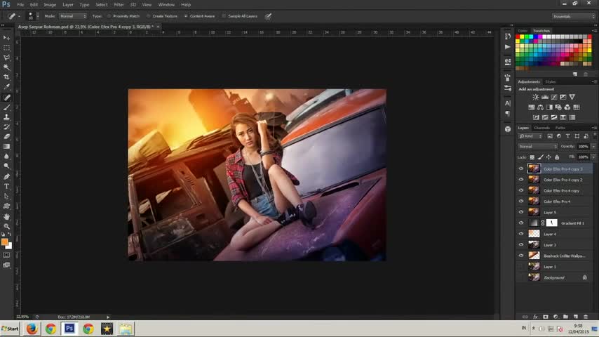Expand the layer blend mode dropdown
The width and height of the screenshot is (599, 337).
pyautogui.click(x=537, y=146)
